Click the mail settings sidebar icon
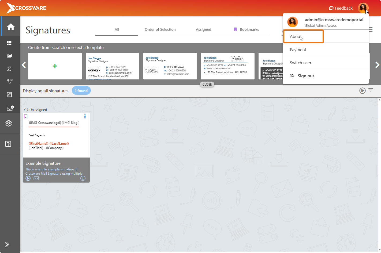381x253 pixels. (10, 108)
